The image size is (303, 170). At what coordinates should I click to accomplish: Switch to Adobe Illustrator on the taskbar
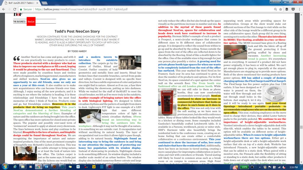tap(54, 167)
